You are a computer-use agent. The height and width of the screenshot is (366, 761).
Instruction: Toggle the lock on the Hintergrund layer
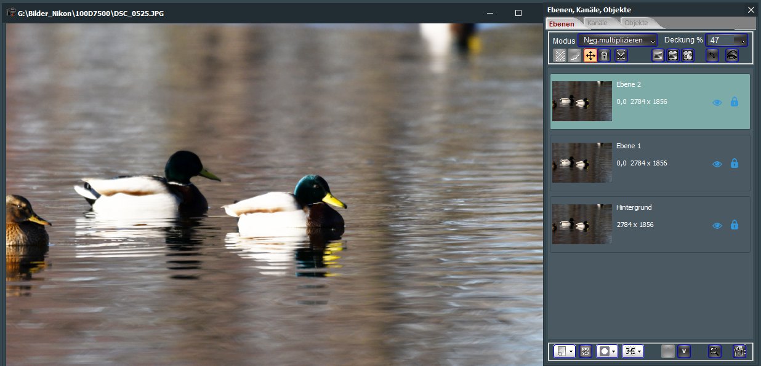tap(734, 225)
